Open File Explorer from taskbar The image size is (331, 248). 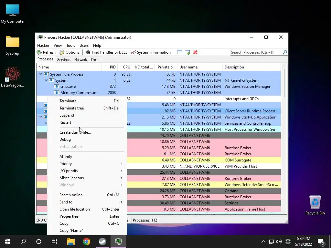(x=71, y=242)
